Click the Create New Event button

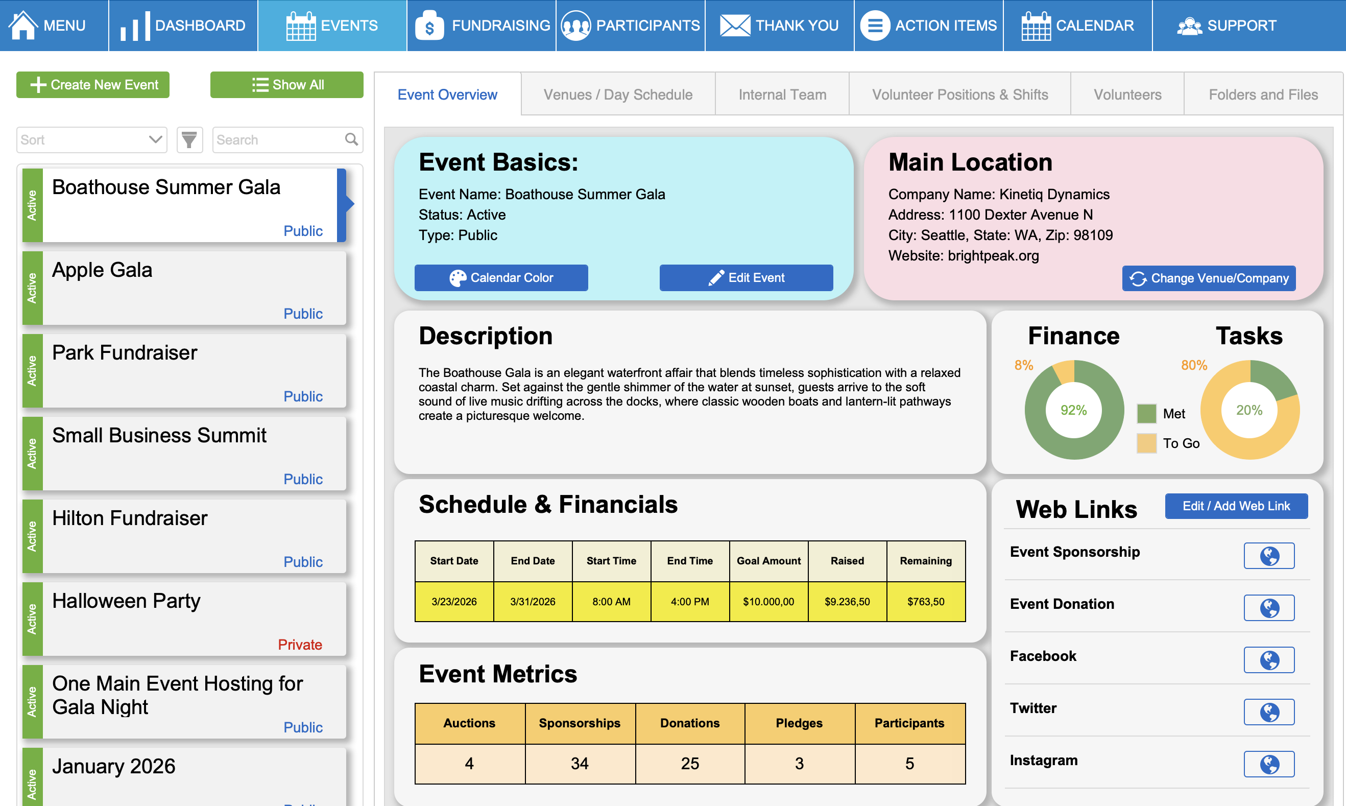click(92, 84)
